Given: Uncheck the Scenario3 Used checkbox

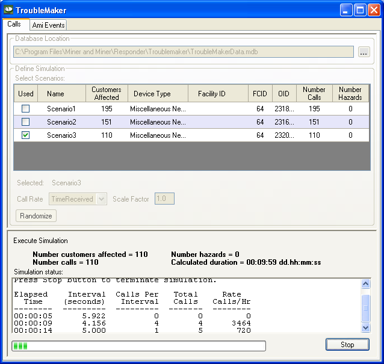Looking at the screenshot, I should [25, 135].
